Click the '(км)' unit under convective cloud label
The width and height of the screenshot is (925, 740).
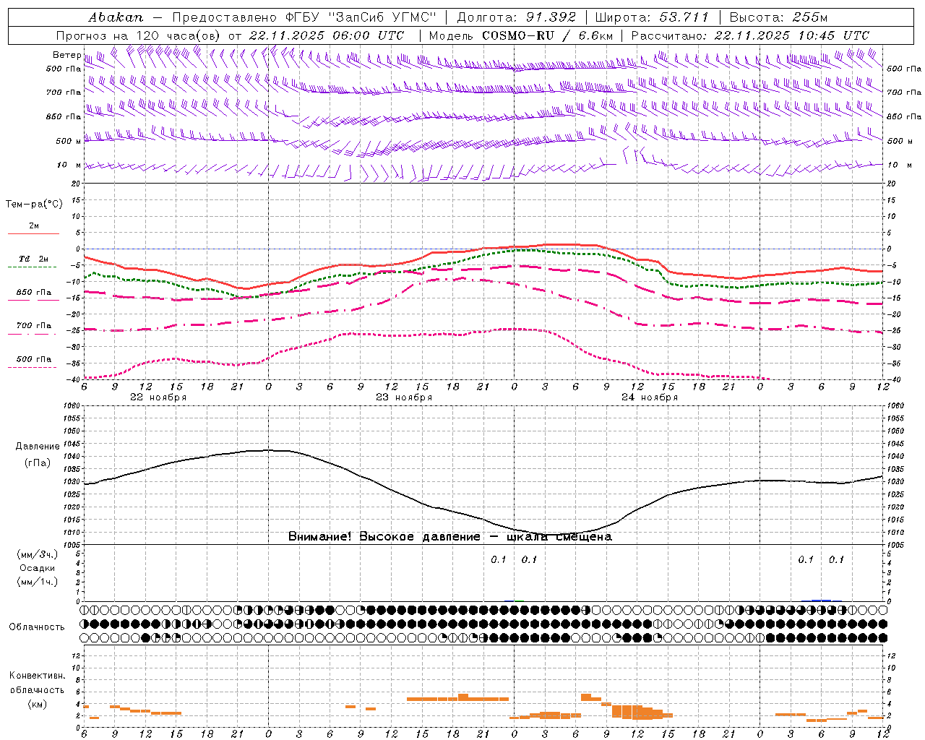[38, 704]
